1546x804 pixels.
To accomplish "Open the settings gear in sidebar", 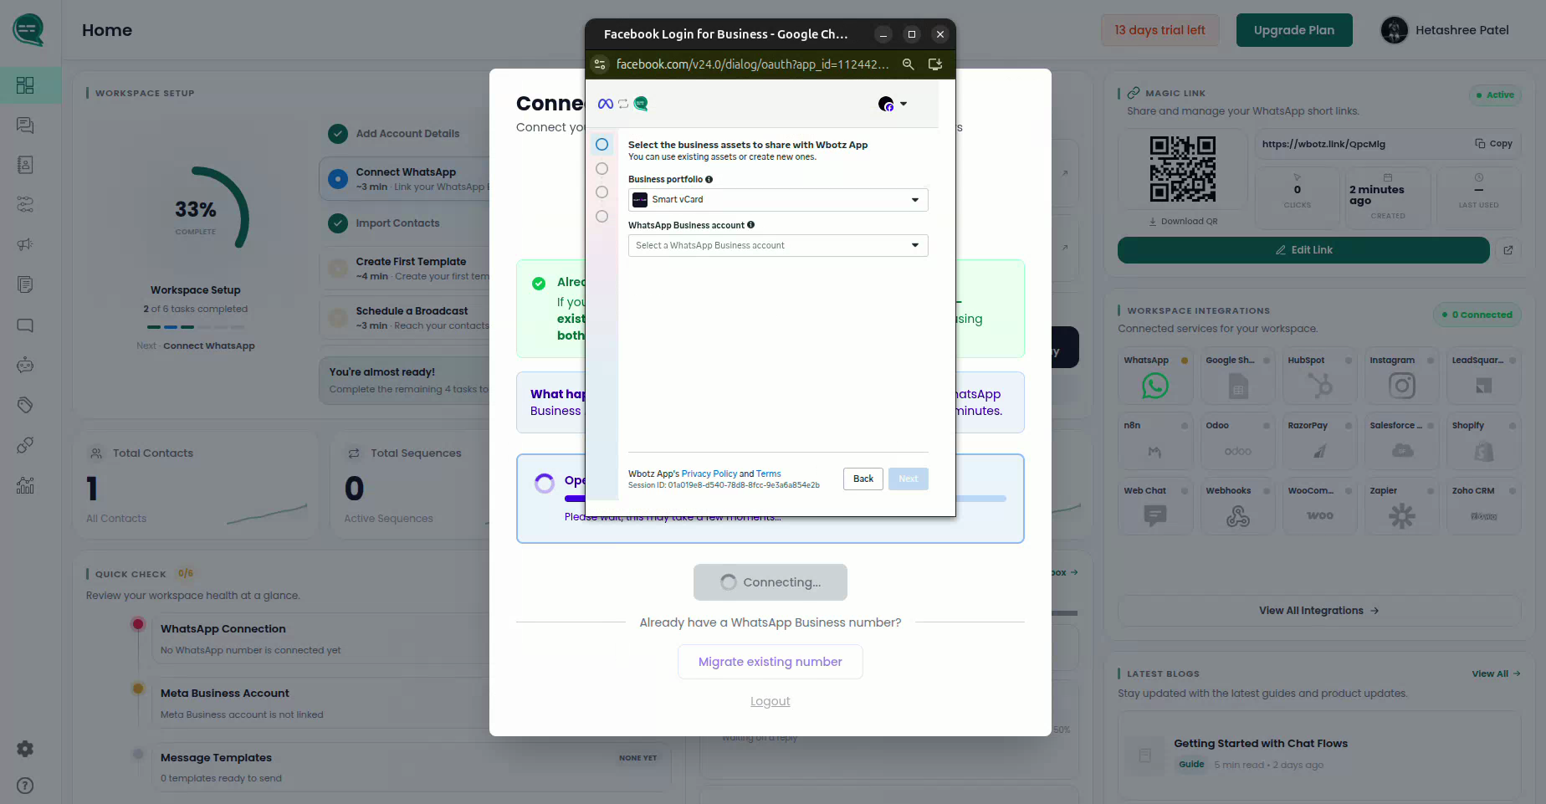I will [25, 749].
